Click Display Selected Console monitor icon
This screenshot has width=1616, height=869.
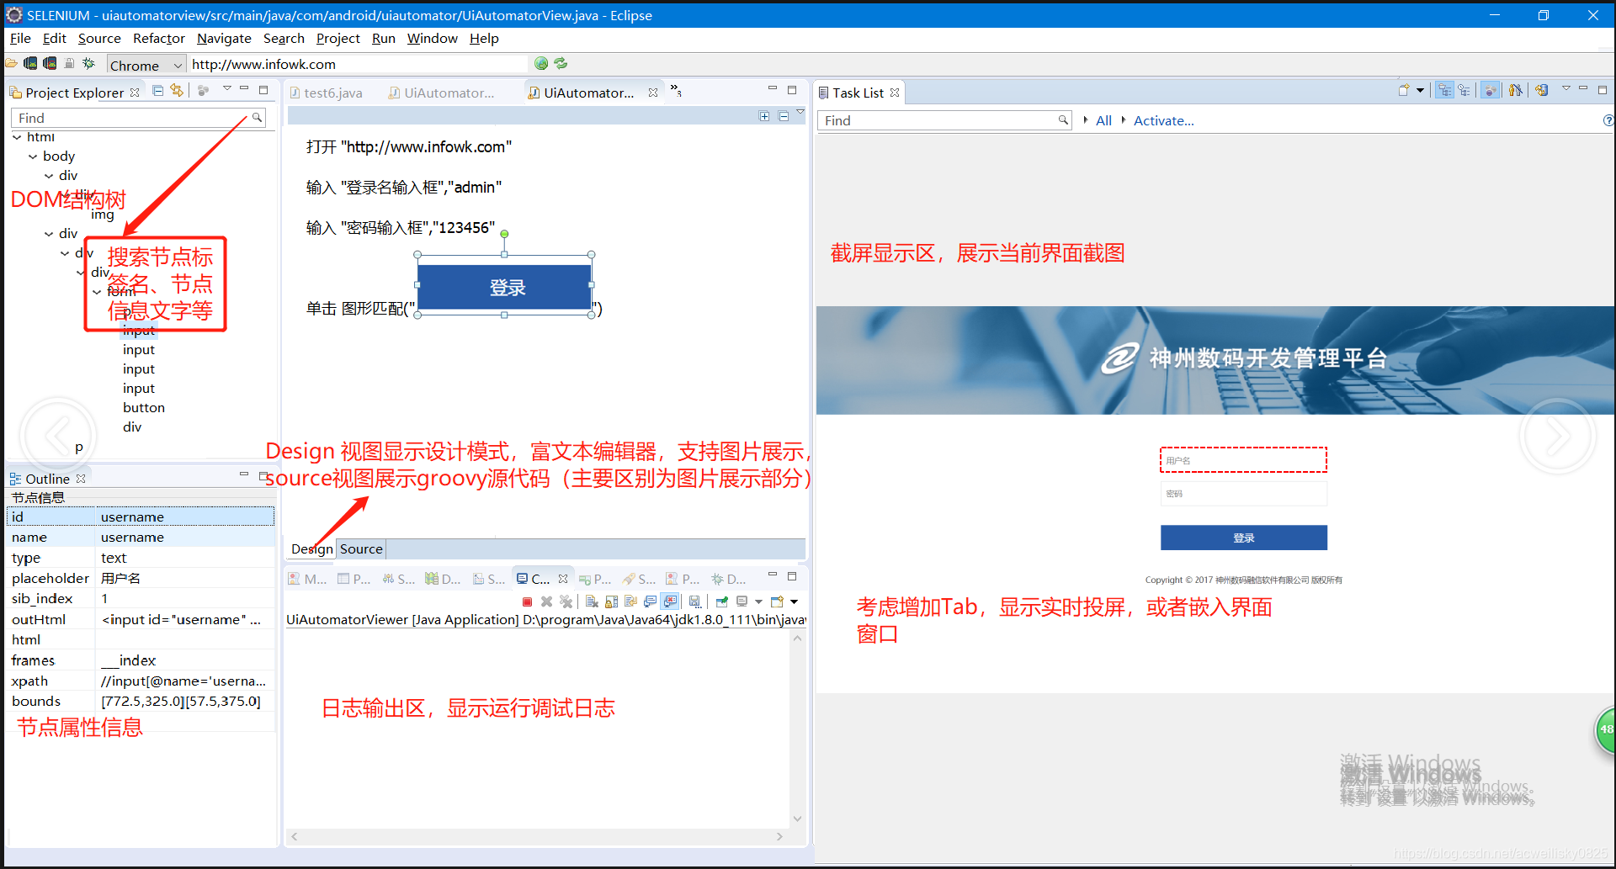(742, 601)
